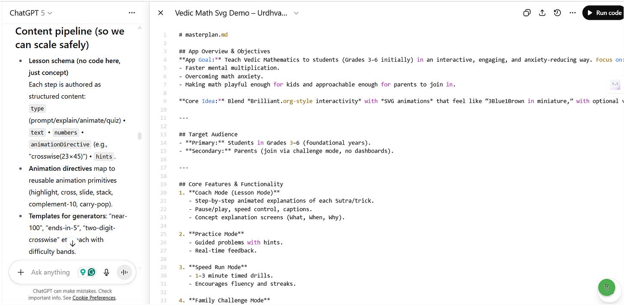Start dictation with the microphone icon

point(106,272)
